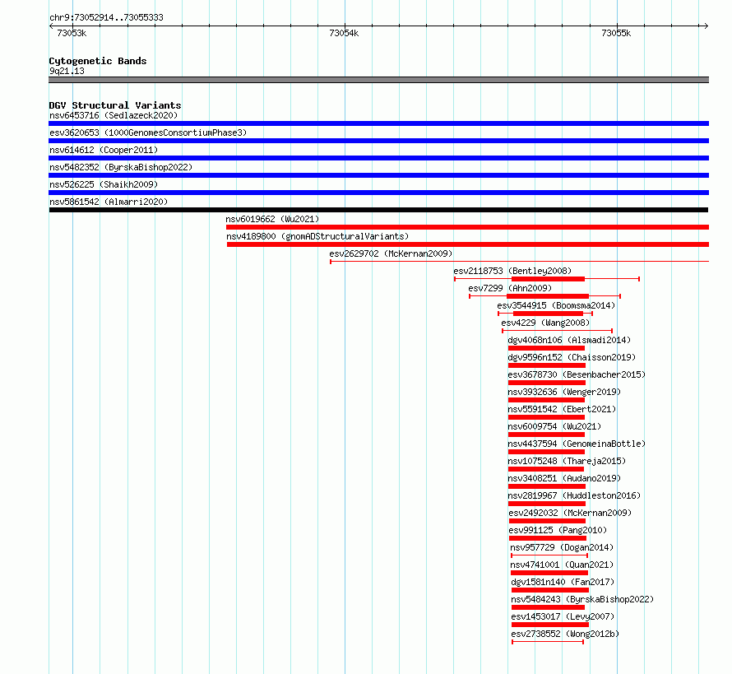Click the blue bar under nsv6453716
The height and width of the screenshot is (674, 732).
tap(378, 123)
